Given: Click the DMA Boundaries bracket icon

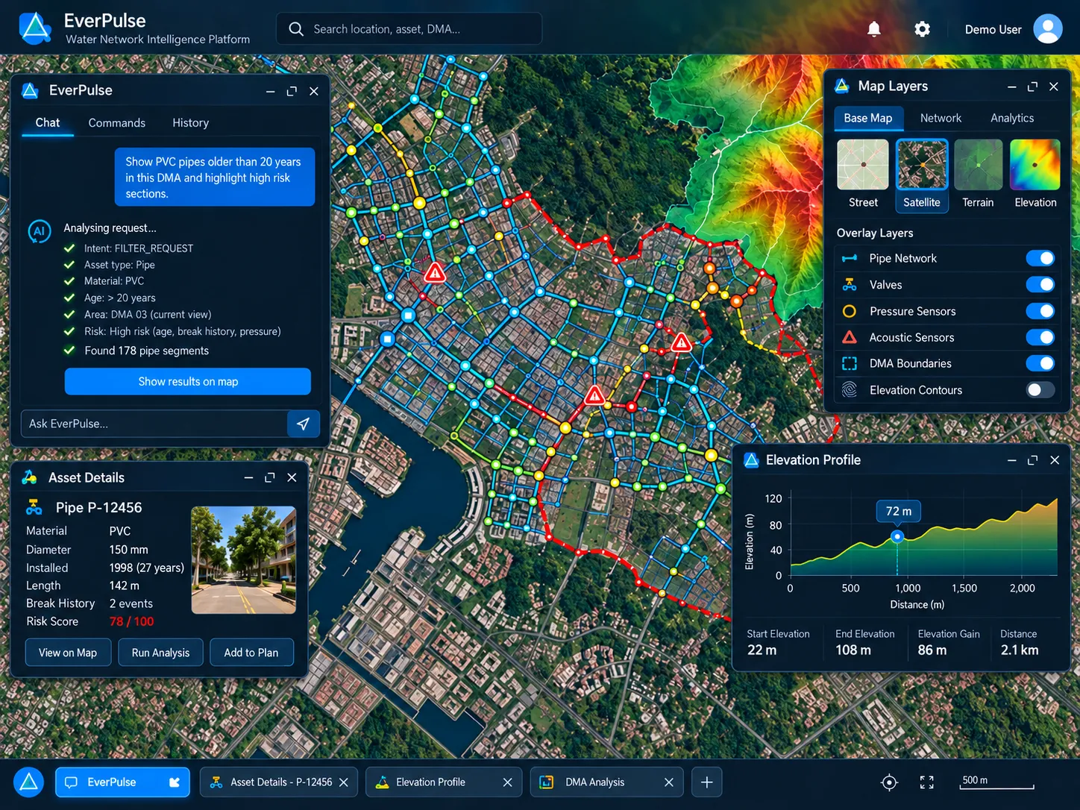Looking at the screenshot, I should (850, 363).
